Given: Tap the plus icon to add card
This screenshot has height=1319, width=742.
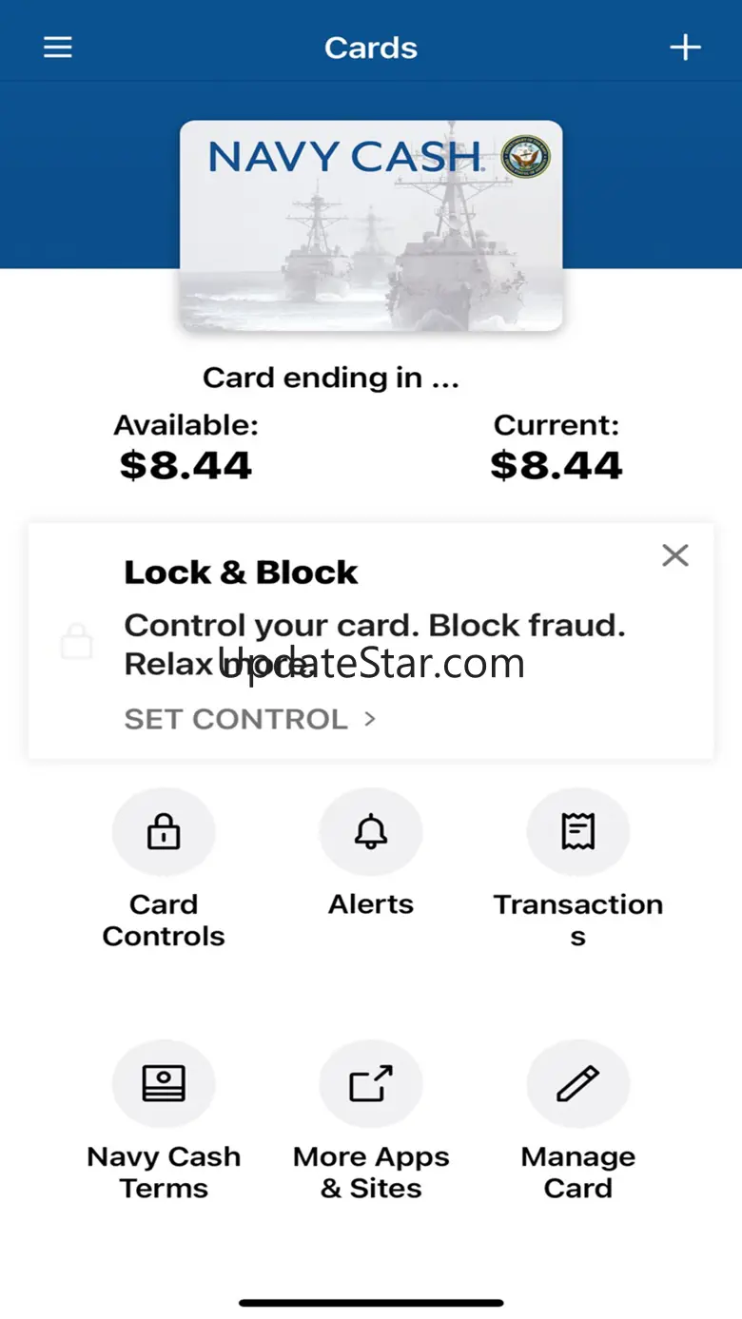Looking at the screenshot, I should point(685,48).
